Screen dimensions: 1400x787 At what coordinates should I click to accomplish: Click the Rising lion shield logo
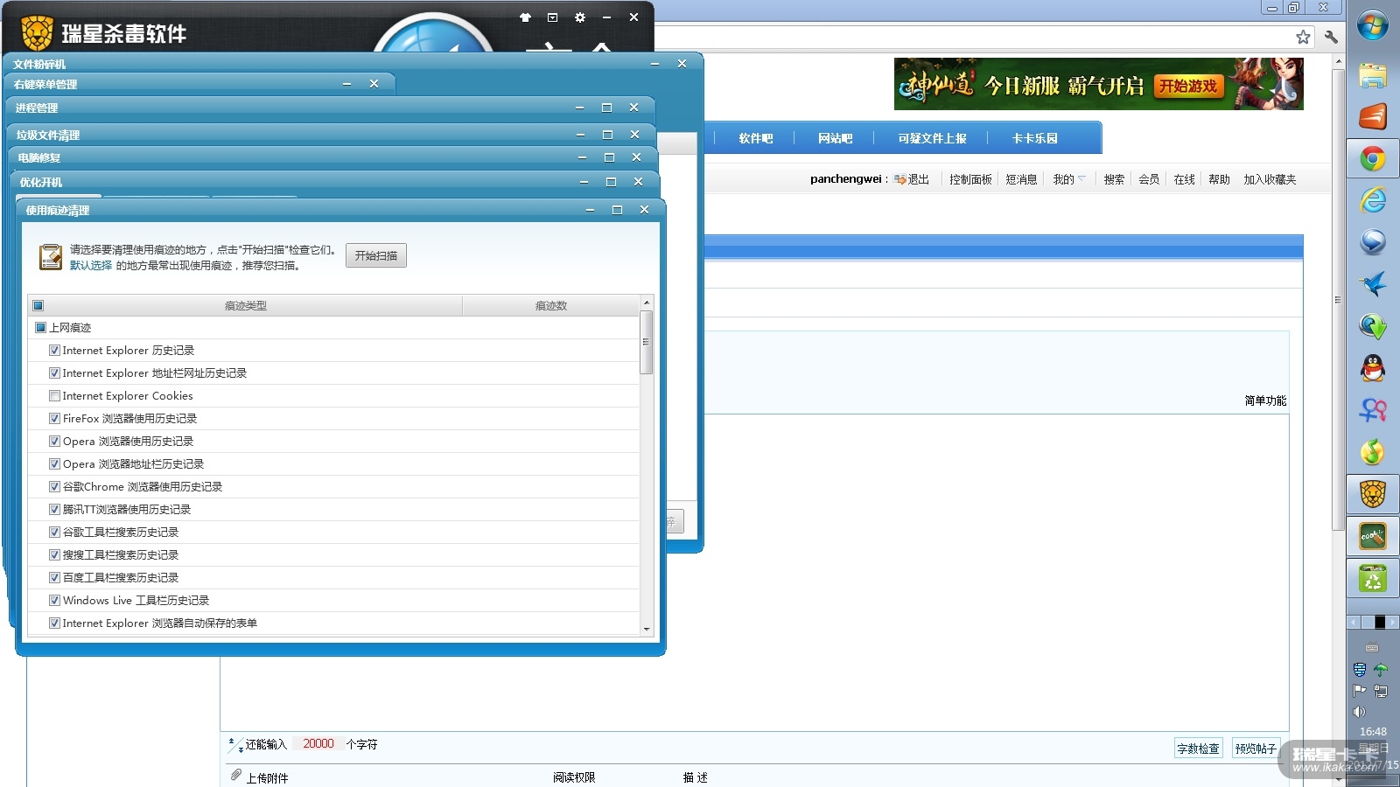click(37, 33)
